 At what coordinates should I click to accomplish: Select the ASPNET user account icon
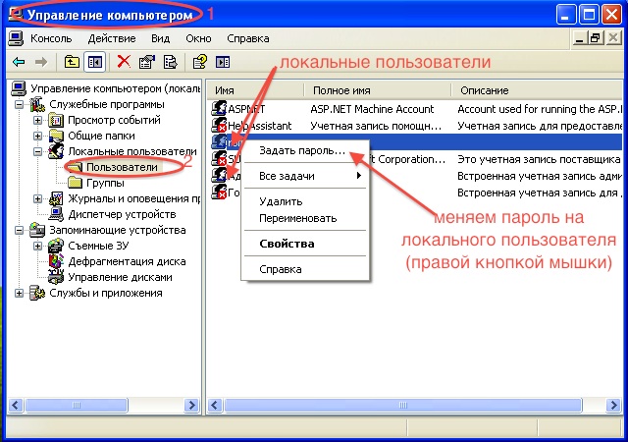tap(220, 108)
